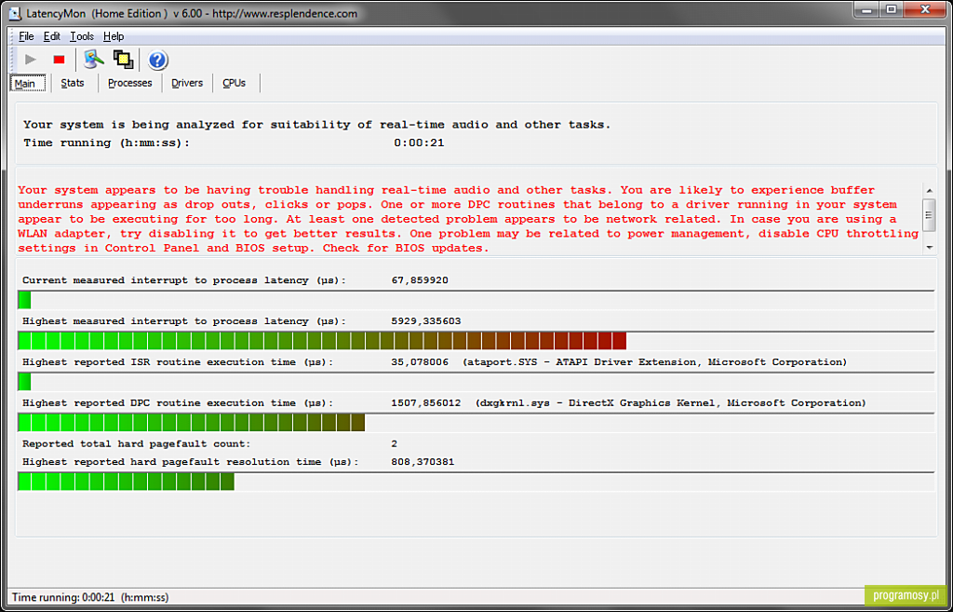The height and width of the screenshot is (612, 953).
Task: Click the dxgkrnl.sys driver description text
Action: click(671, 402)
